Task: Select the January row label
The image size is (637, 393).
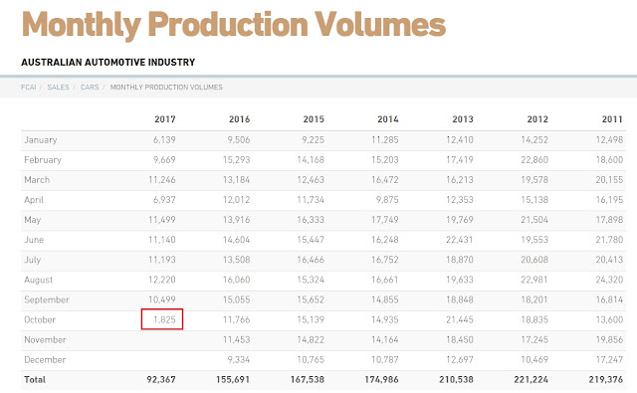Action: pyautogui.click(x=41, y=140)
